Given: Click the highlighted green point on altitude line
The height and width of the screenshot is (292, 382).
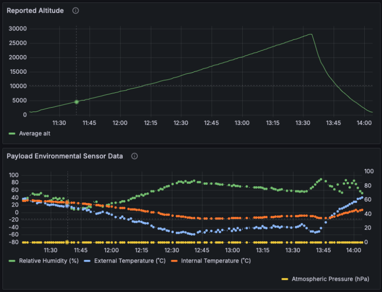Looking at the screenshot, I should 76,102.
